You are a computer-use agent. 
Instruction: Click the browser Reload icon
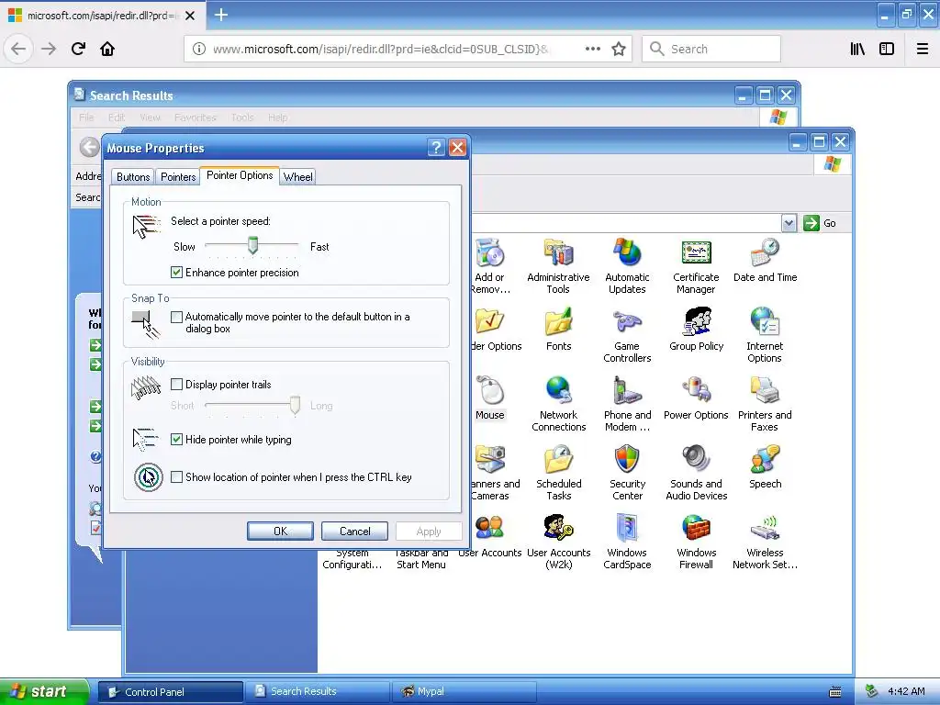(x=78, y=49)
